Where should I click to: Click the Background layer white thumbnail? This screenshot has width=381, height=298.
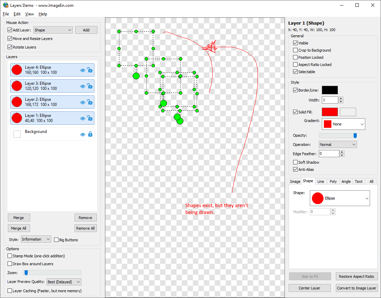point(17,134)
